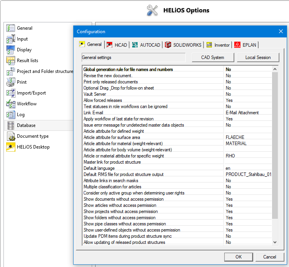
Task: Click the Print printer icon
Action: point(10,82)
